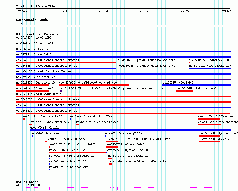The height and width of the screenshot is (191, 238).
Task: Click the nsv6520595 small red variant marker
Action: (x=190, y=63)
